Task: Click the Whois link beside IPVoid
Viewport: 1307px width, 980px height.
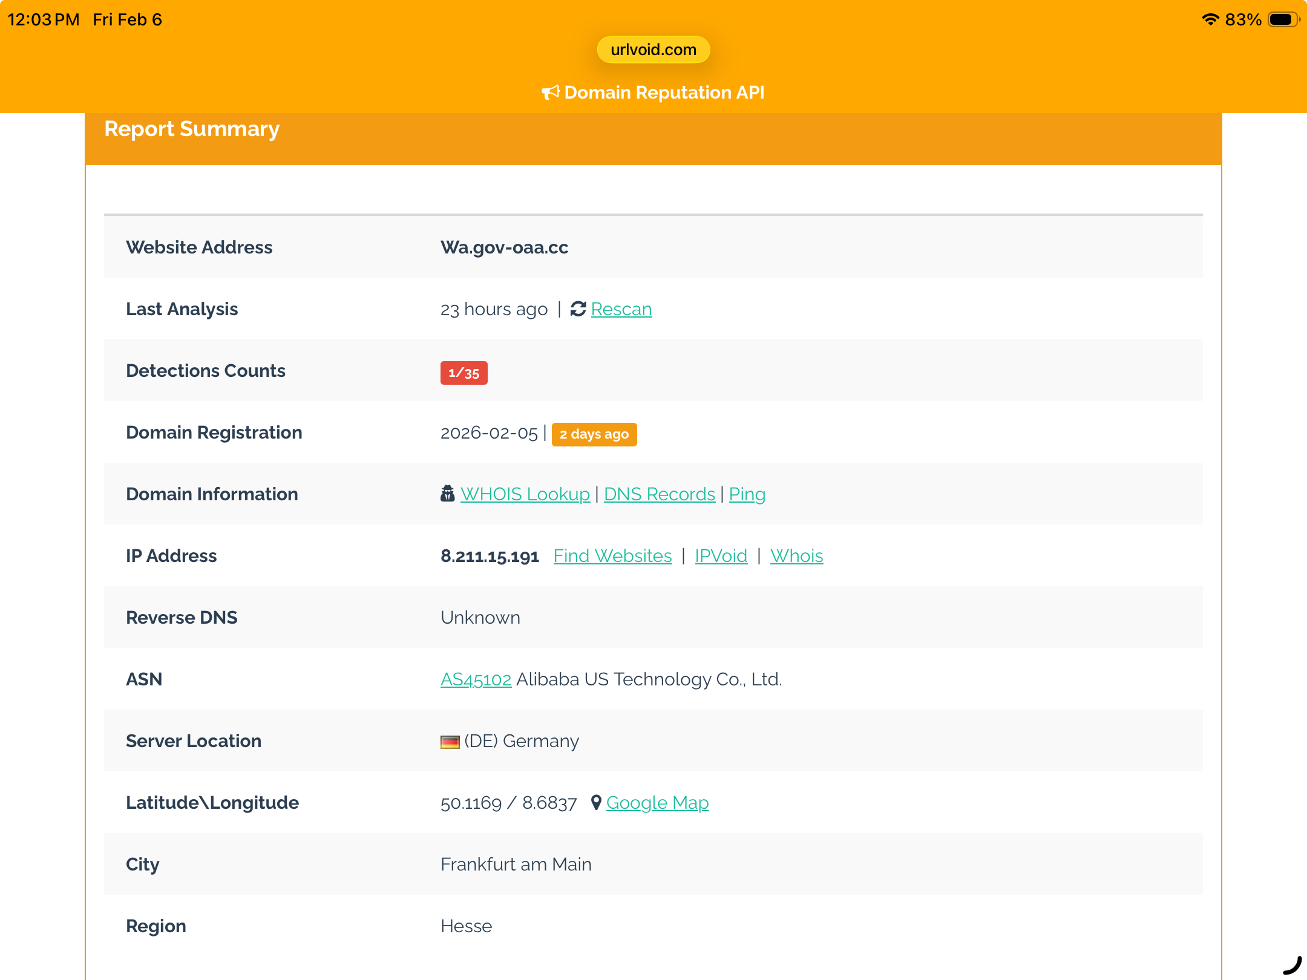Action: (x=796, y=556)
